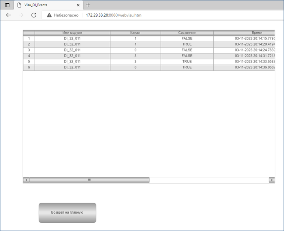Open the tab actions menu icon
Screen dimensions: 284x231
coord(7,5)
